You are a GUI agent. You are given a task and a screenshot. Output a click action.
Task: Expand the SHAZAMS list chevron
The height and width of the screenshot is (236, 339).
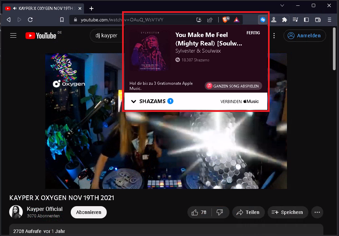point(134,101)
